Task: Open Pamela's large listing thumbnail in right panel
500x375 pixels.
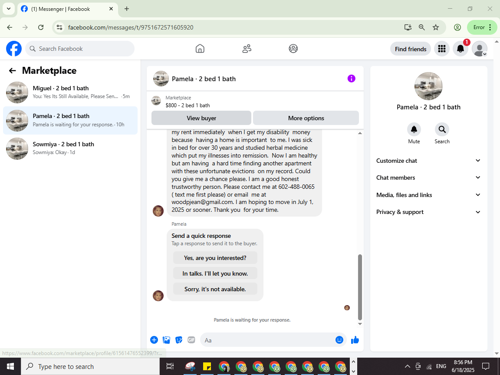Action: (x=428, y=86)
